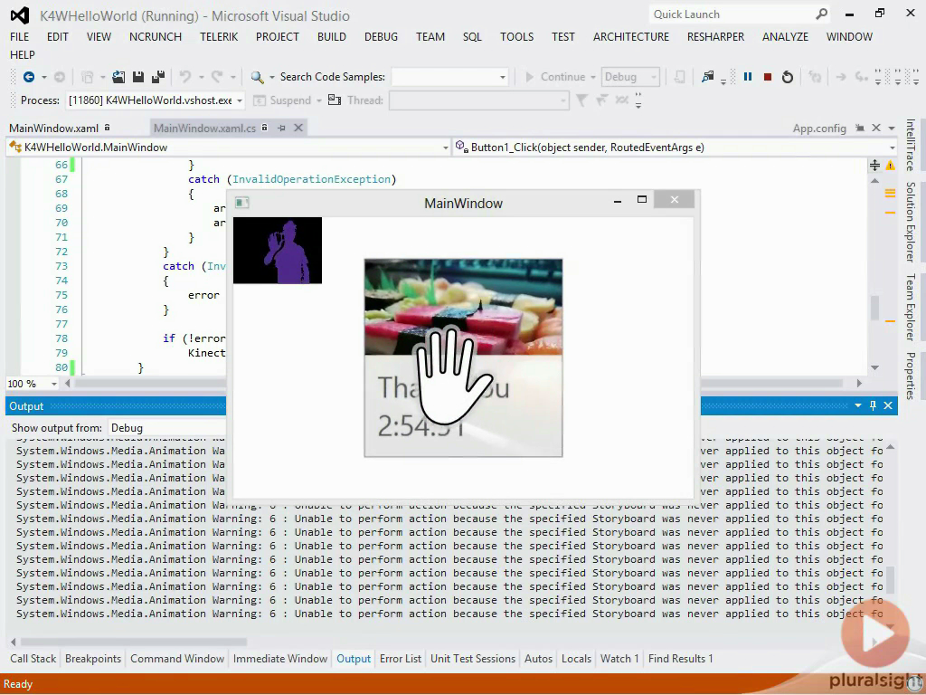This screenshot has height=695, width=926.
Task: Click the Output panel auto-hide pin
Action: [x=873, y=405]
